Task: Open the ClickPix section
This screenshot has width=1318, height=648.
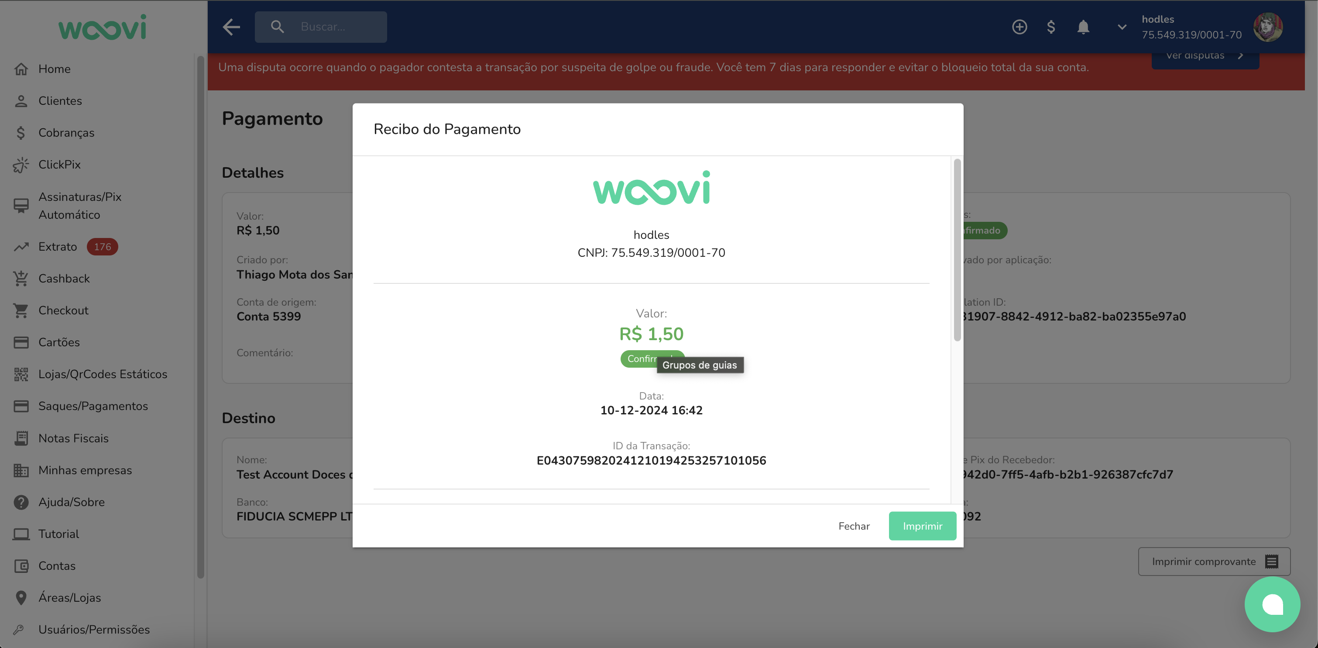Action: (x=59, y=164)
